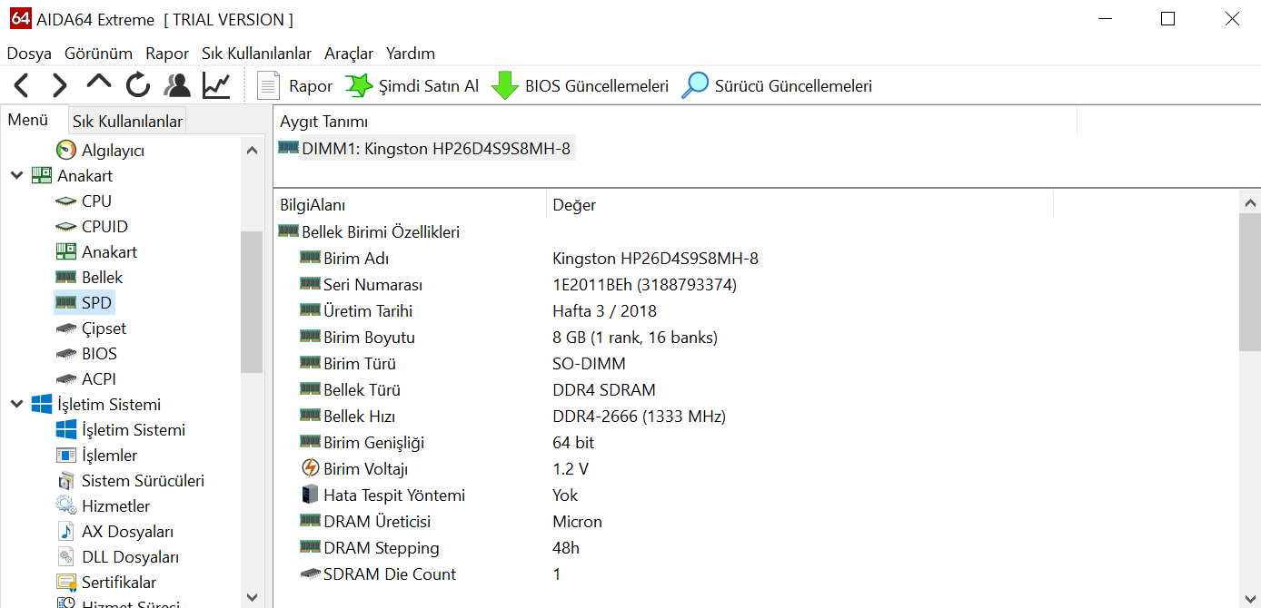Select CPUID in the tree
This screenshot has height=608, width=1261.
92,226
